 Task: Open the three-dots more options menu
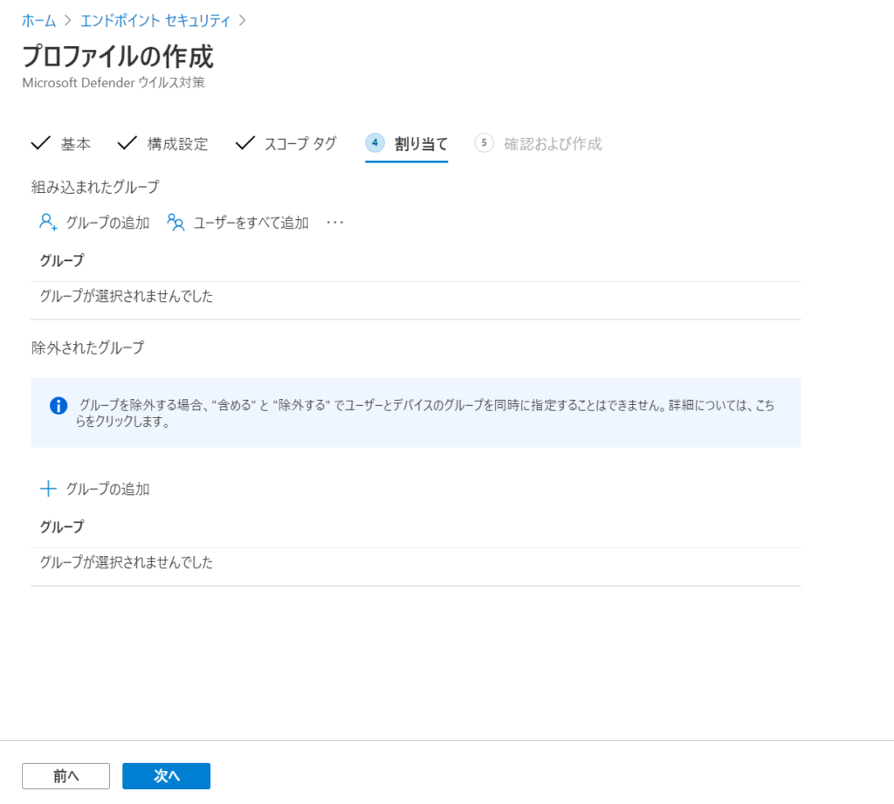click(x=335, y=223)
